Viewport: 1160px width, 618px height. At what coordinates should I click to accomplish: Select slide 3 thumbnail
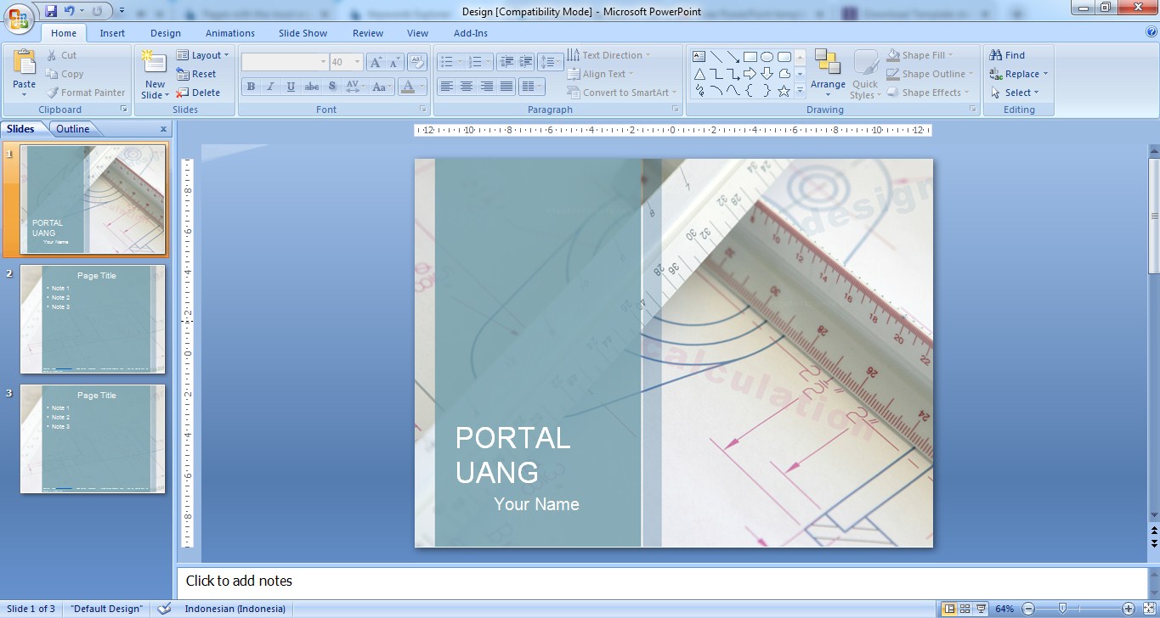92,439
